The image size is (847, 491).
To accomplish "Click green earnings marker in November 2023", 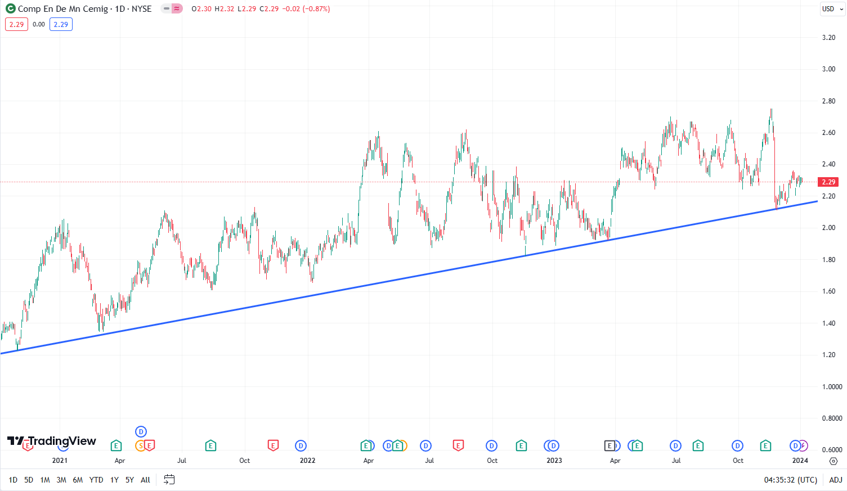I will point(765,446).
